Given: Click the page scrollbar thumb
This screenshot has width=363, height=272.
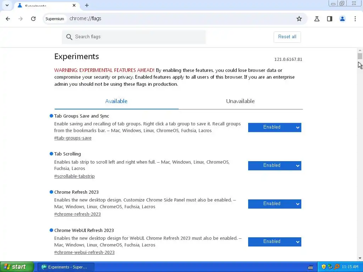Looking at the screenshot, I should click(360, 56).
